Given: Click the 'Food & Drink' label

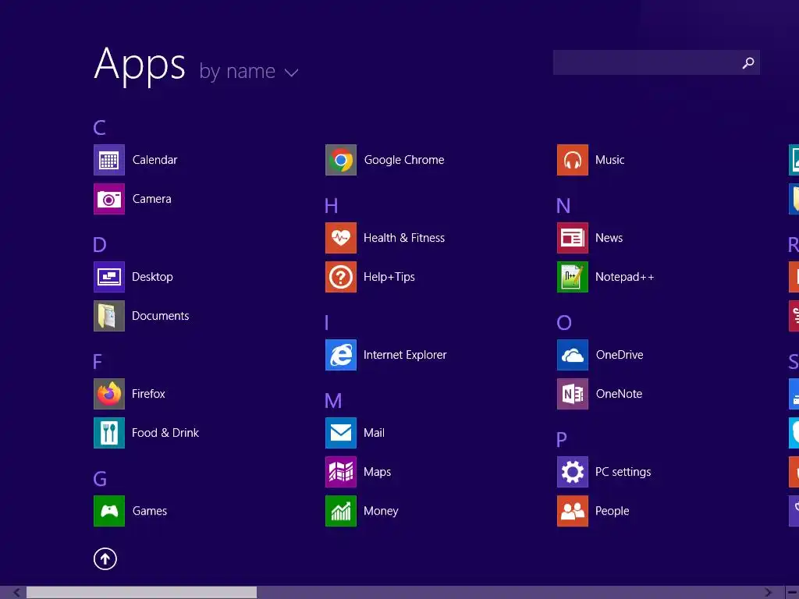Looking at the screenshot, I should tap(165, 433).
